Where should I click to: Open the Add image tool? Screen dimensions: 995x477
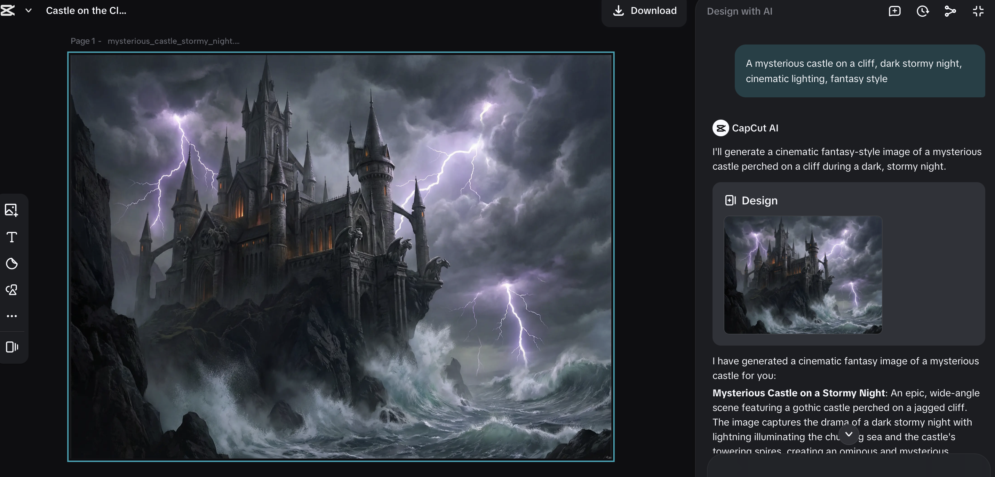pyautogui.click(x=12, y=210)
